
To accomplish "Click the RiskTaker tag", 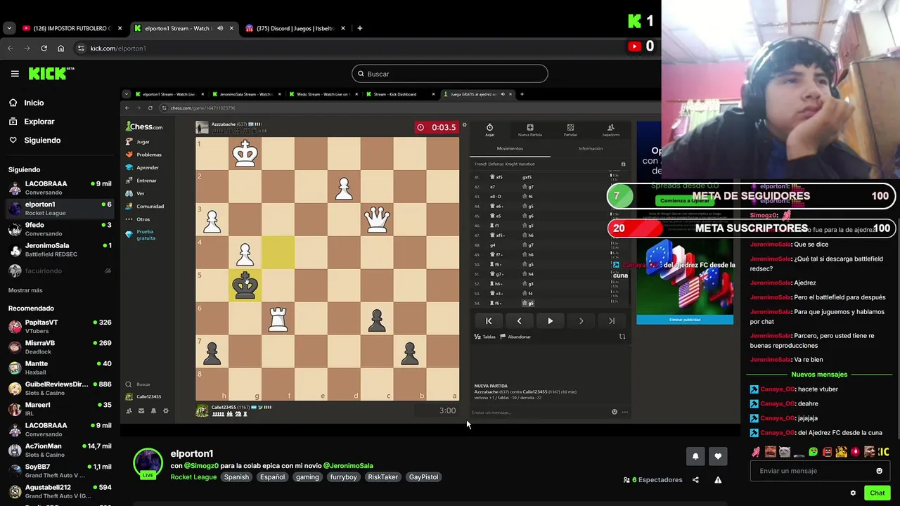I will click(383, 477).
